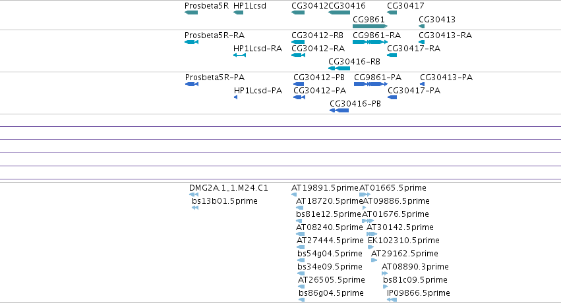
Task: Select the AT08890.3prime label text
Action: tap(415, 267)
